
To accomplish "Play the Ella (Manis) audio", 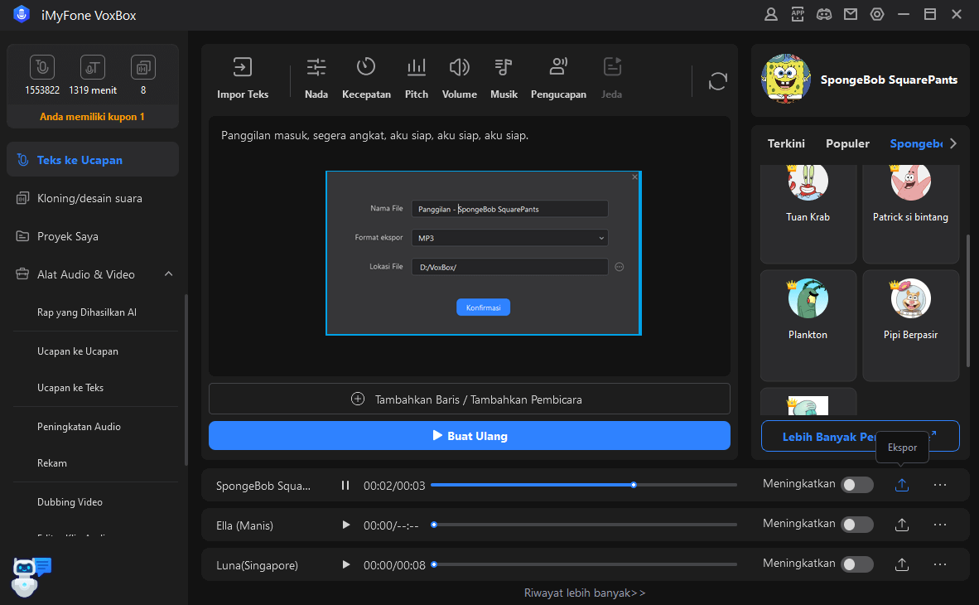I will [x=345, y=525].
